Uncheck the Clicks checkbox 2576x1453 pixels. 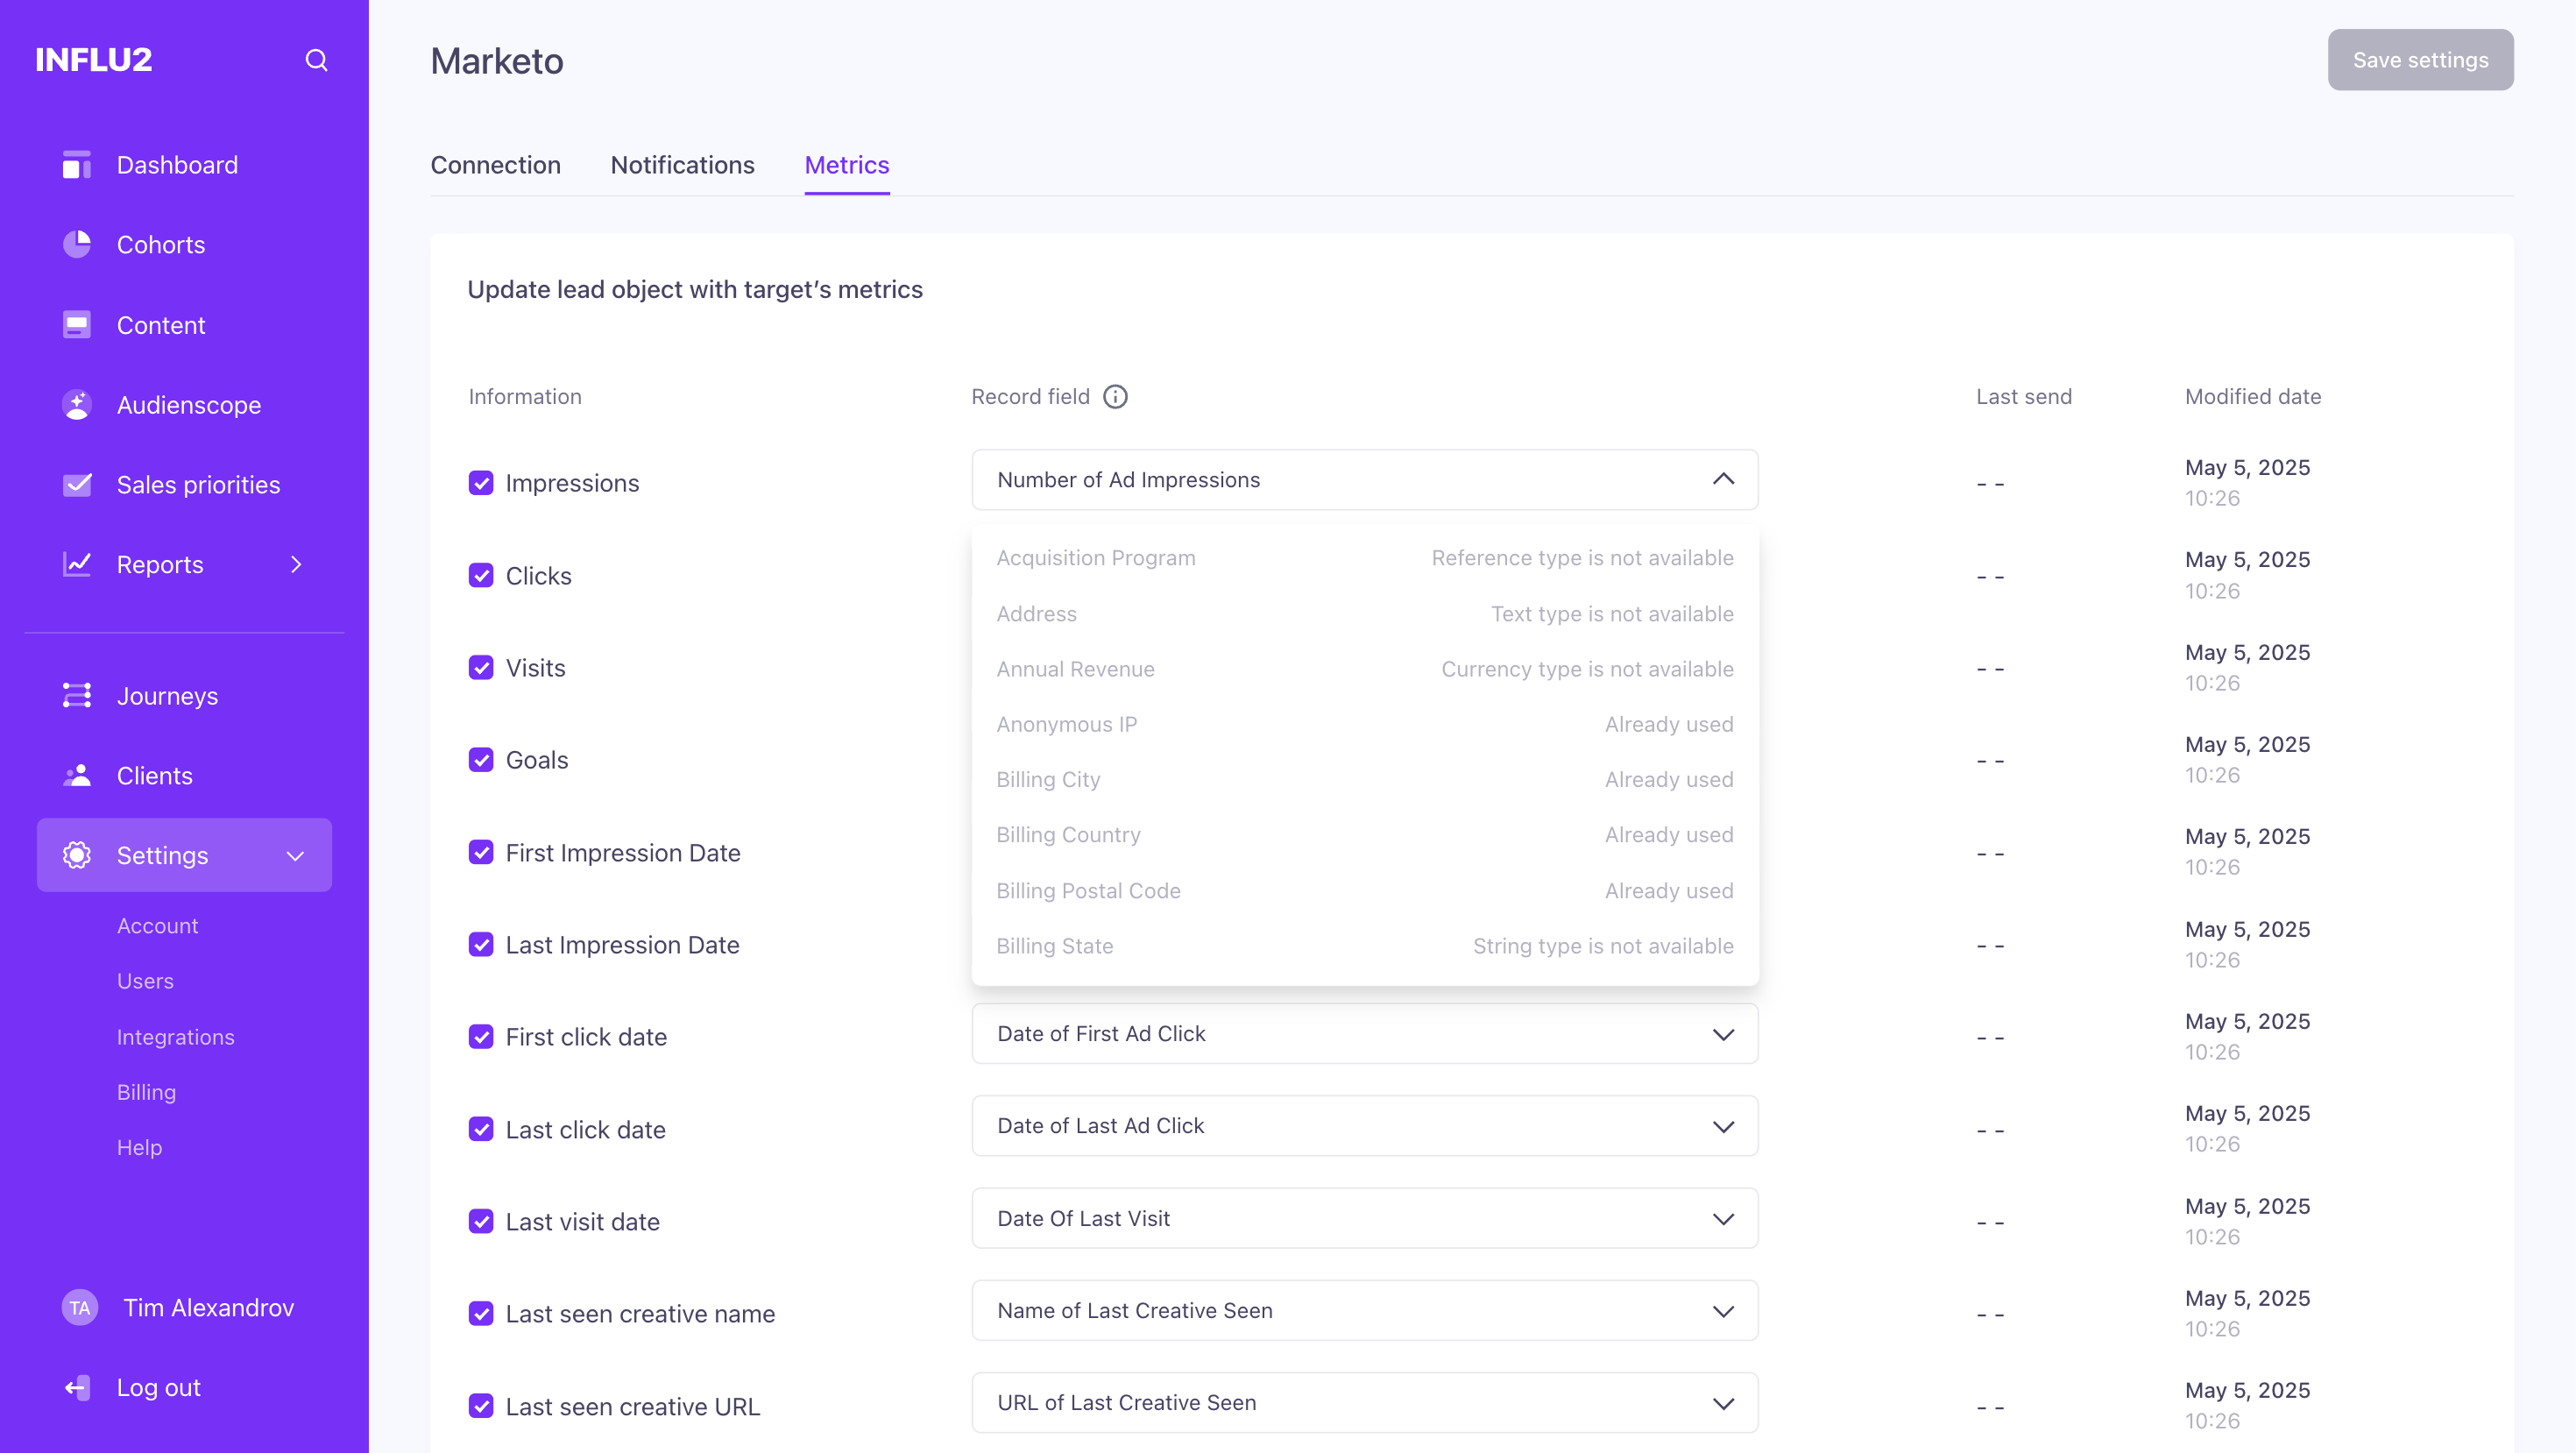pos(481,576)
